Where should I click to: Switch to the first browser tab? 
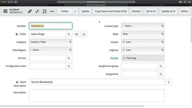(32, 5)
